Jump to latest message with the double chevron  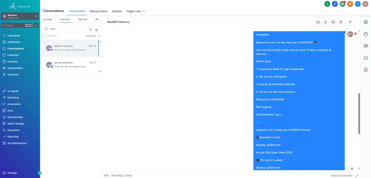click(x=352, y=169)
